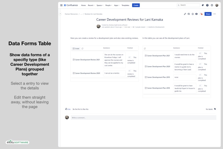The image size is (223, 149).
Task: Open Career Development Review 2020
Action: (x=87, y=73)
